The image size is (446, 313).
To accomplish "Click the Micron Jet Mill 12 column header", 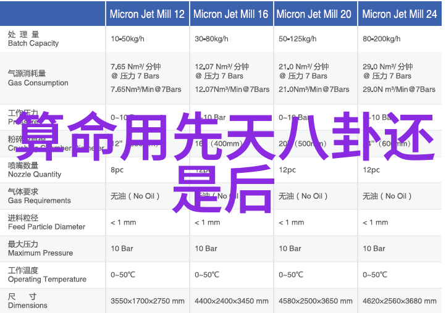I will point(148,14).
